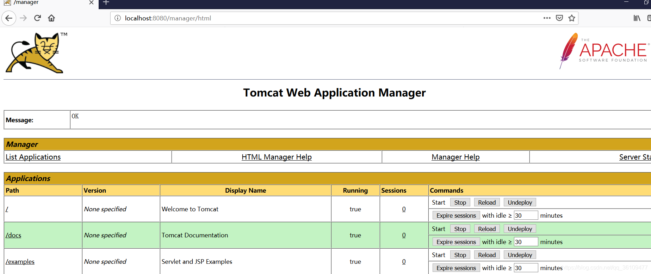
Task: Stop the Servlet and JSP Examples application
Action: click(460, 255)
